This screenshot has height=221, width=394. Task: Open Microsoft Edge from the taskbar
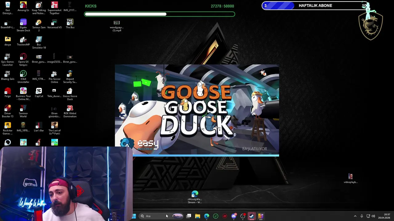tap(207, 216)
